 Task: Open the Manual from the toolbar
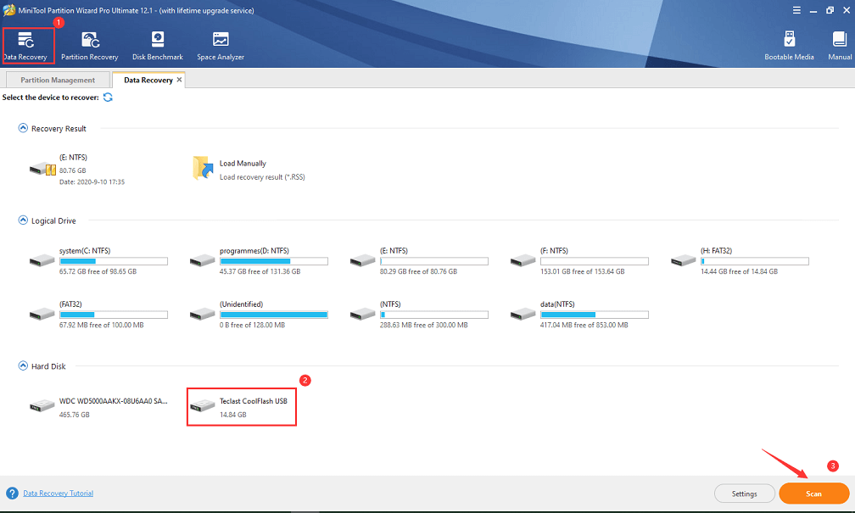click(x=840, y=46)
